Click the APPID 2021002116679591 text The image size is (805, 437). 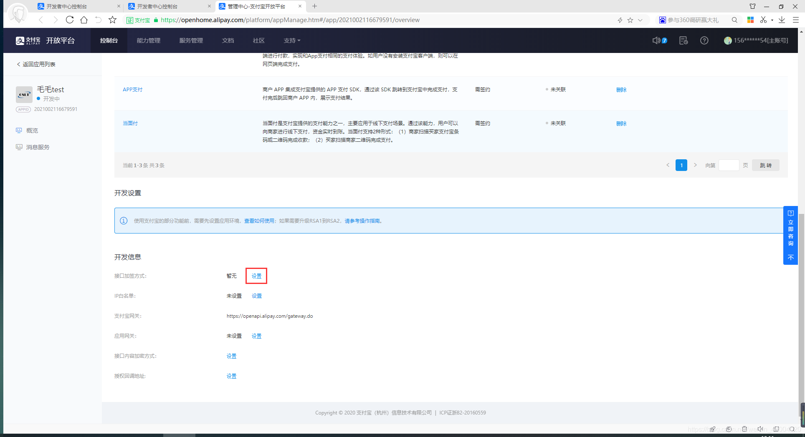click(56, 109)
